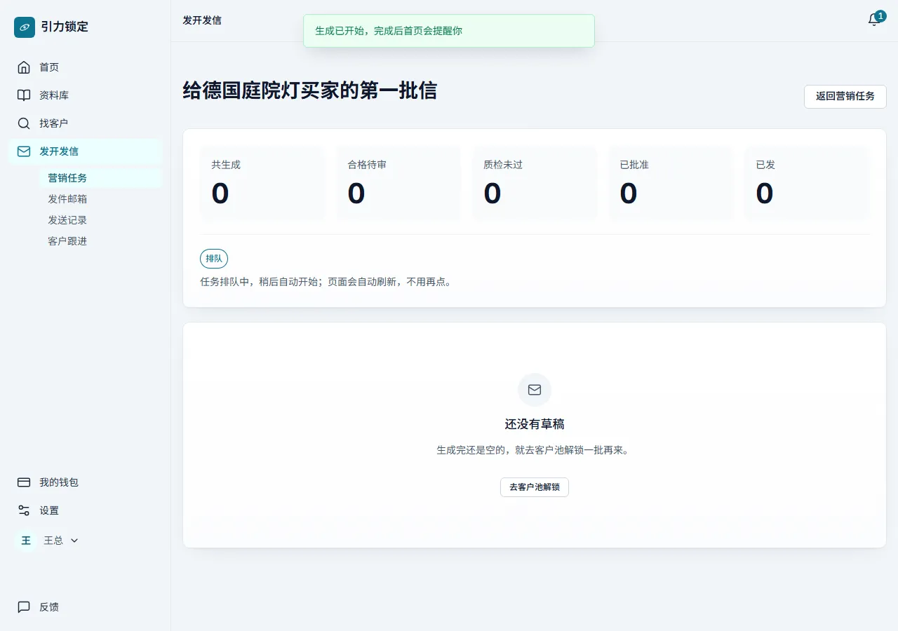Open 设置 label from the sidebar
Viewport: 898px width, 631px height.
[49, 510]
